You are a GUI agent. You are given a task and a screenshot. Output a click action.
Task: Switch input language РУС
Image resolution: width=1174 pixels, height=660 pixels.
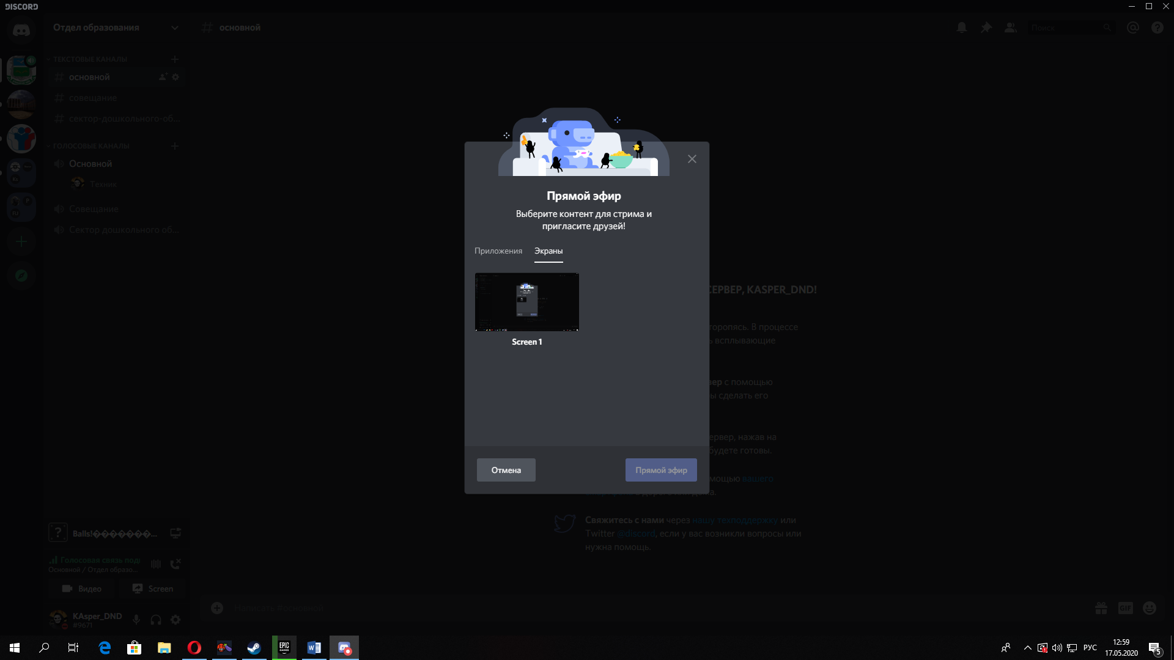pyautogui.click(x=1090, y=648)
